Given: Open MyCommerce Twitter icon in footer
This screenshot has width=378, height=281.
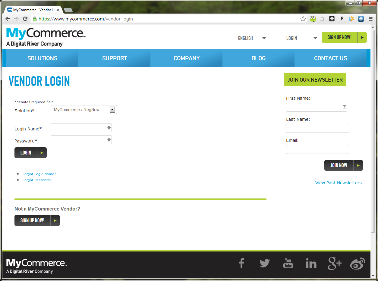Looking at the screenshot, I should [264, 264].
